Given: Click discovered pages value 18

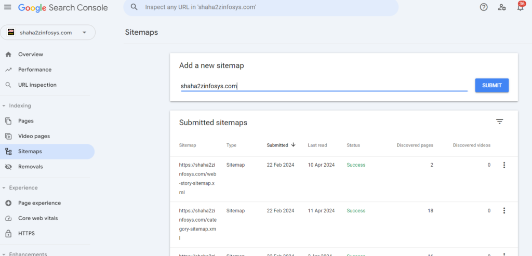Looking at the screenshot, I should [430, 211].
